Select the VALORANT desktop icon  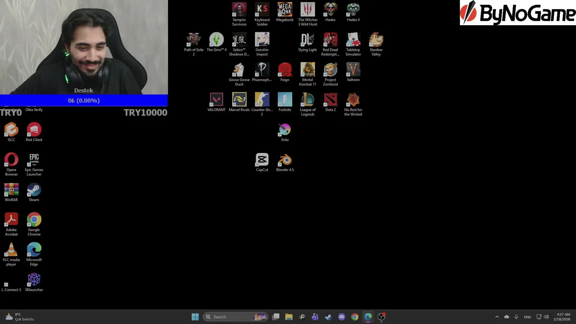[x=216, y=102]
